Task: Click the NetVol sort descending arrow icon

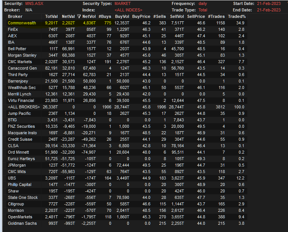Action: [79, 17]
